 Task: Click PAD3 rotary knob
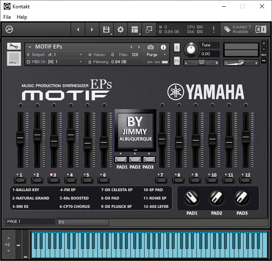coord(242,197)
